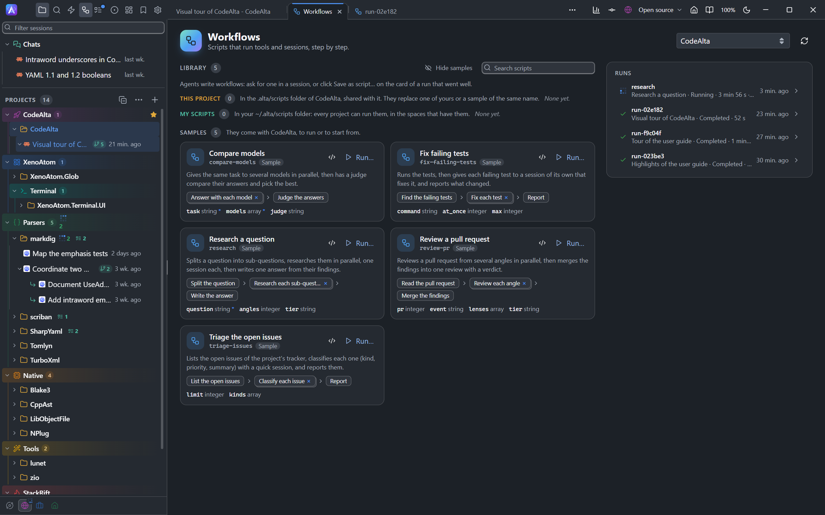The image size is (825, 515).
Task: Open the home icon in title bar
Action: click(x=694, y=10)
